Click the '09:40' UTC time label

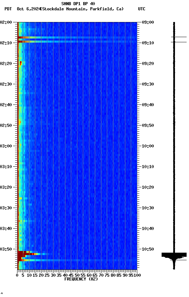tap(148, 105)
